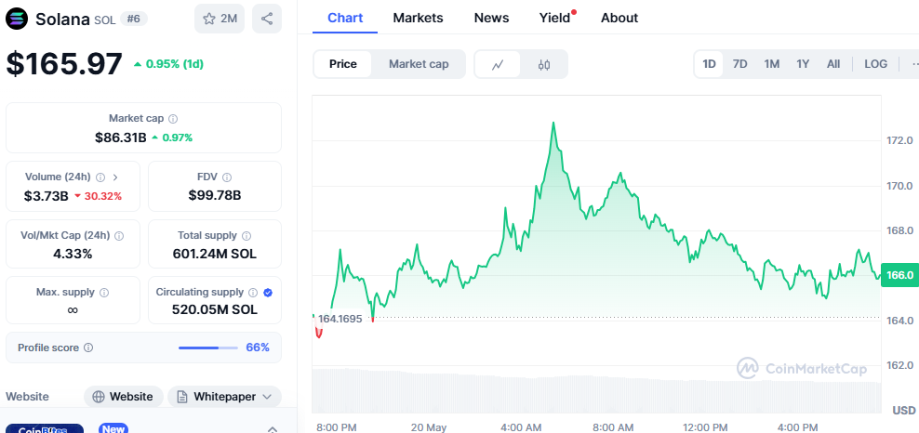Click the Circulating supply info icon

253,292
